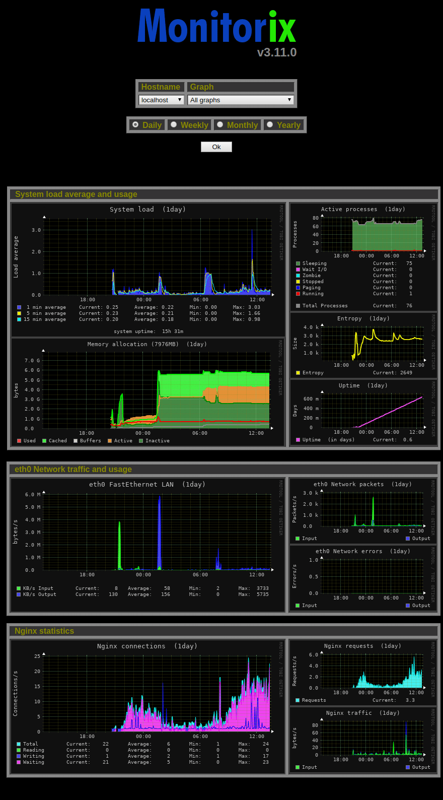The height and width of the screenshot is (800, 443).
Task: Click the yellow Entropy legend swatch
Action: [298, 373]
